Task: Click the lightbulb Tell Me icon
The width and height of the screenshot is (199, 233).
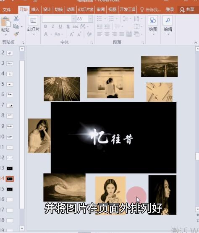Action: pos(142,10)
